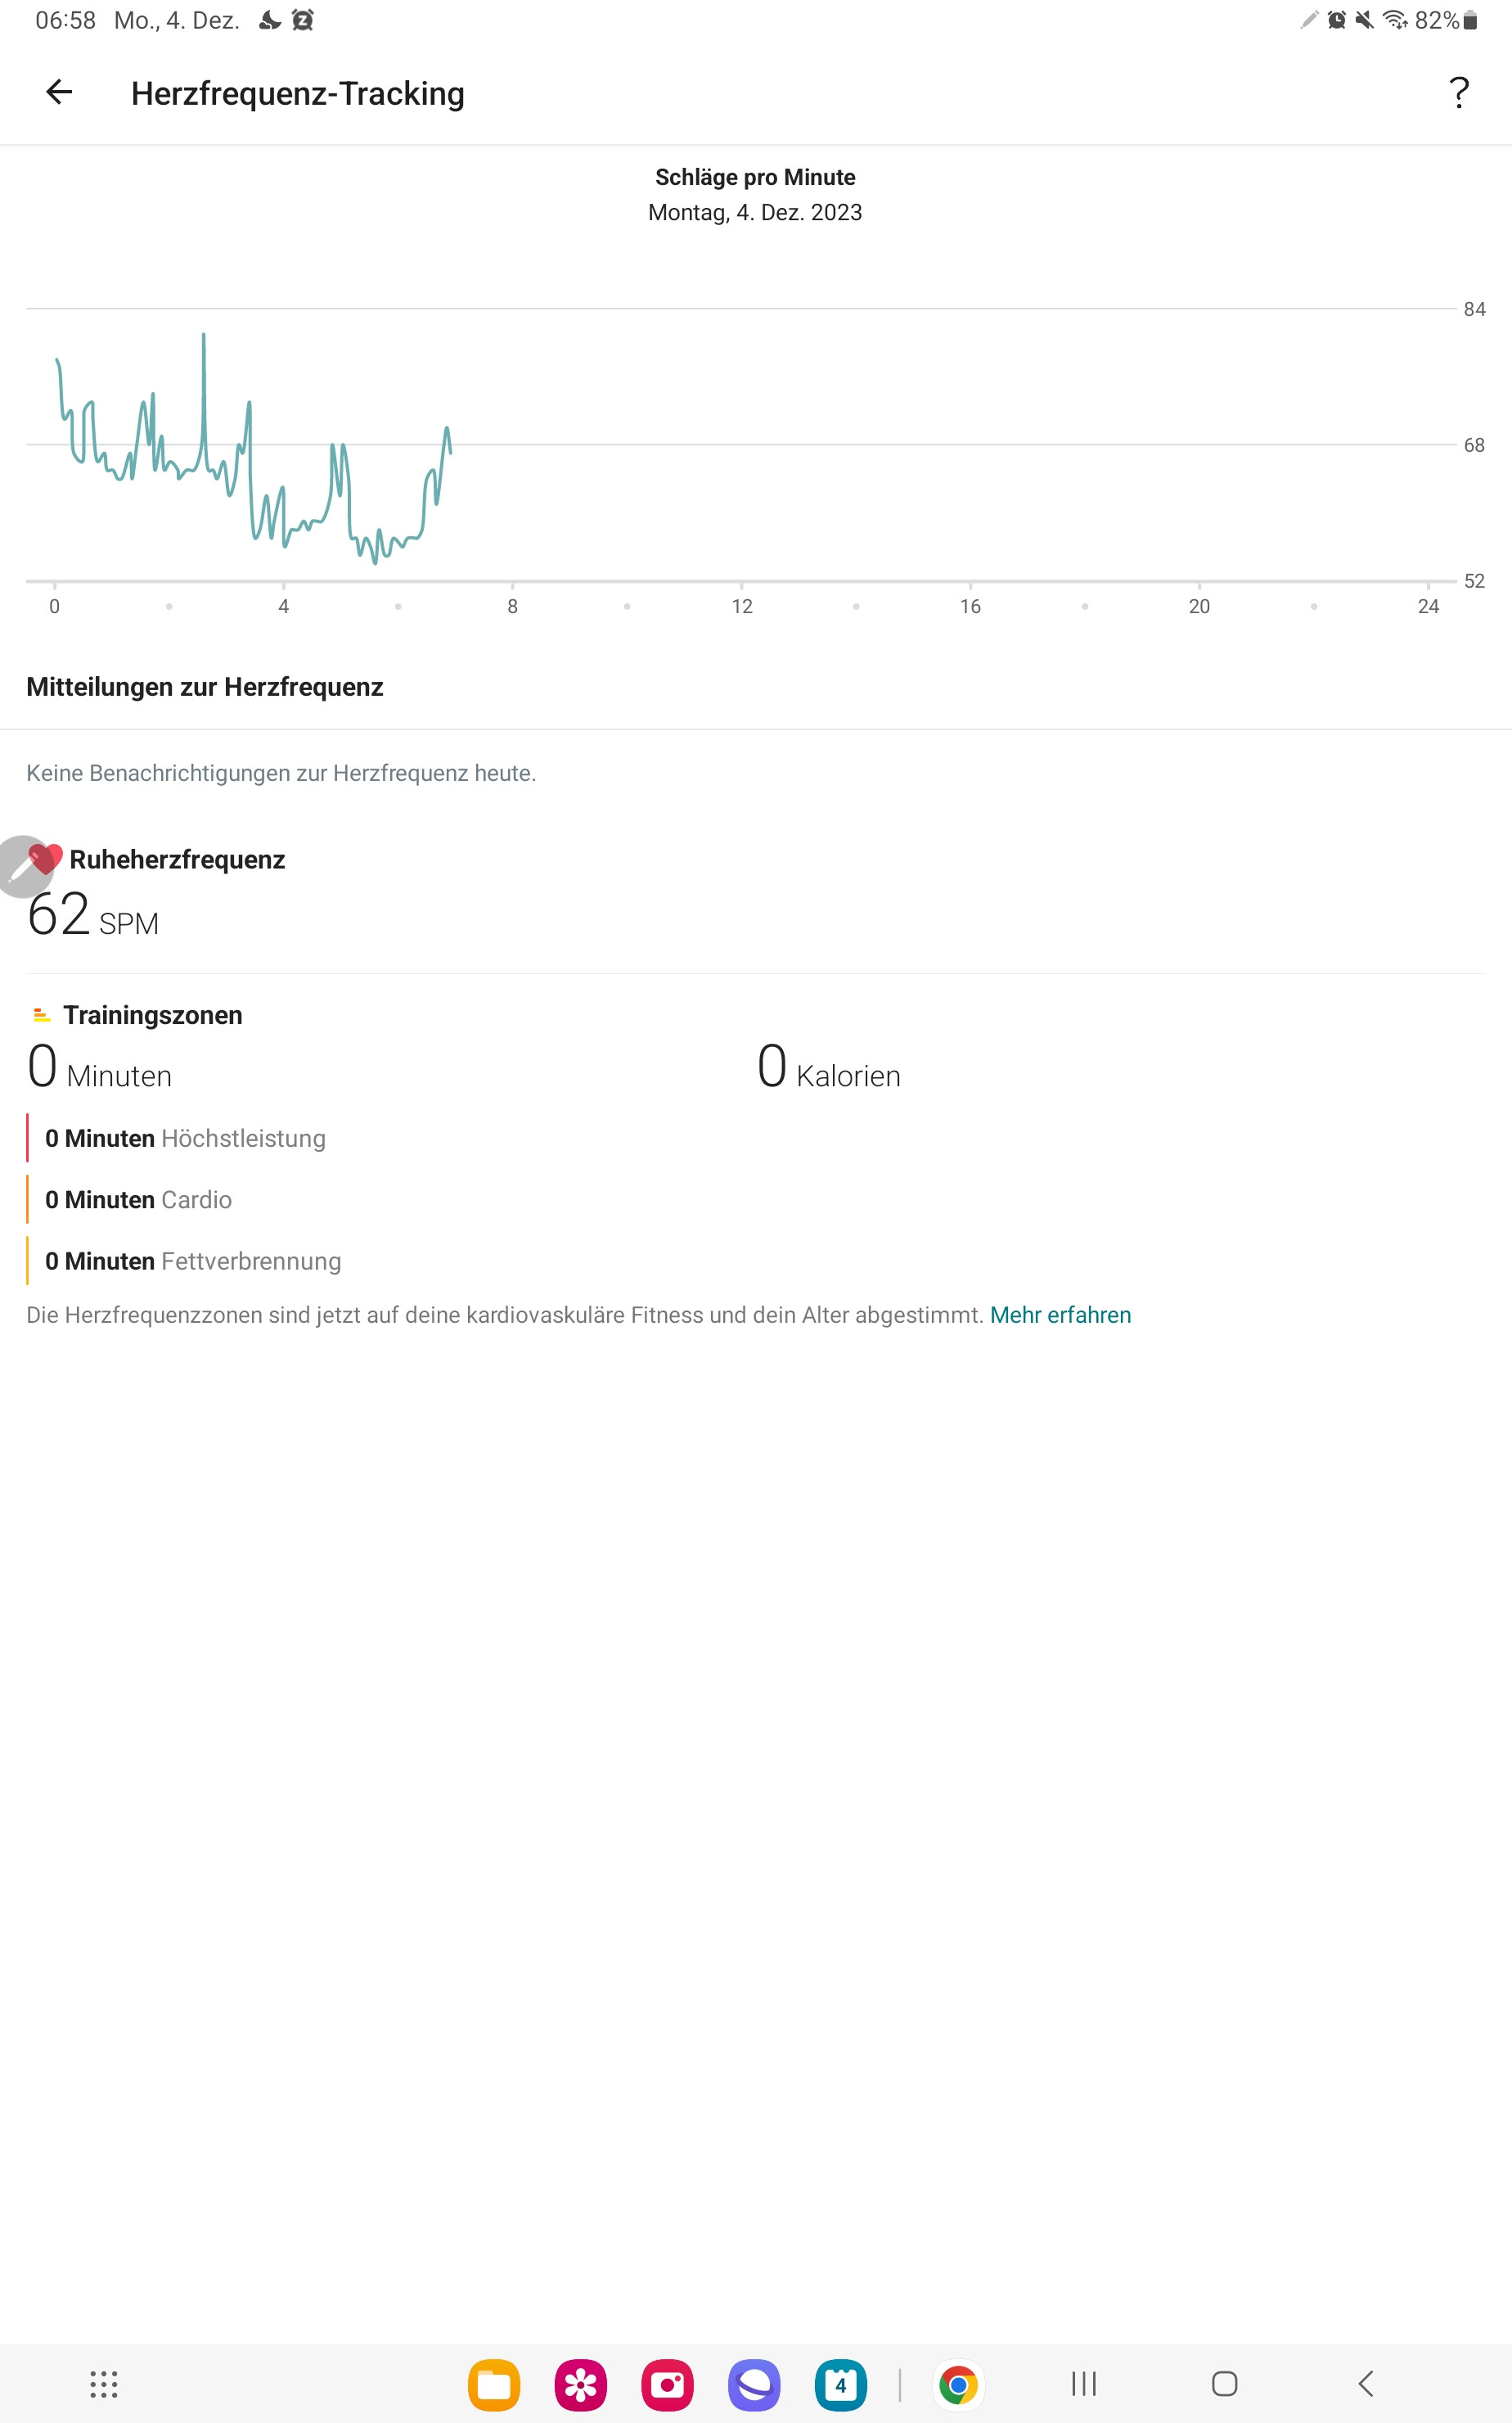Open the Samsung Internet browser icon
This screenshot has width=1512, height=2423.
click(754, 2385)
